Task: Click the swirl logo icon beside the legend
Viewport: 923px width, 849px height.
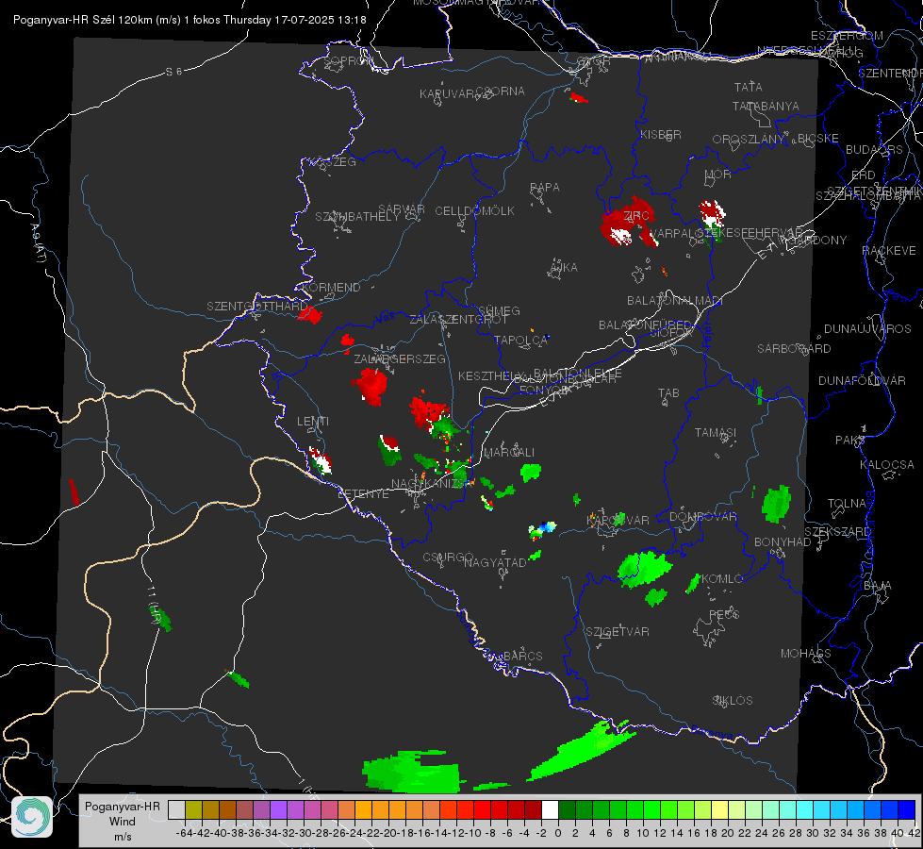Action: point(32,817)
